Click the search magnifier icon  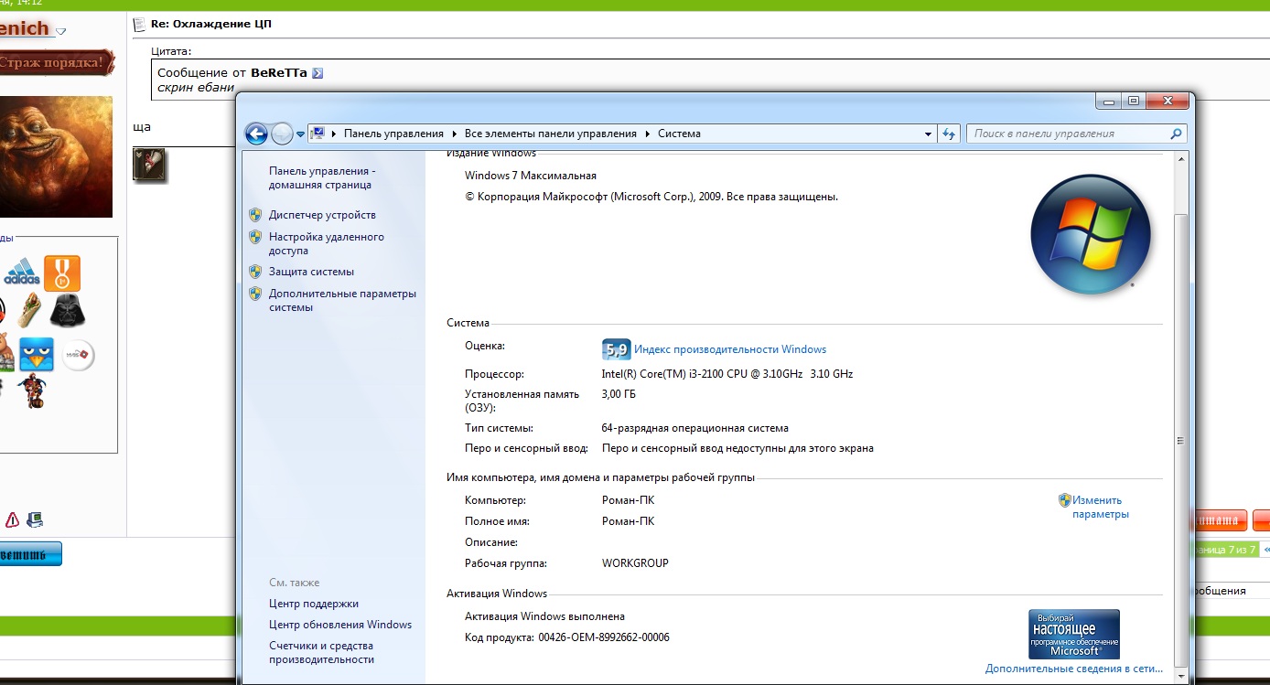point(1176,134)
